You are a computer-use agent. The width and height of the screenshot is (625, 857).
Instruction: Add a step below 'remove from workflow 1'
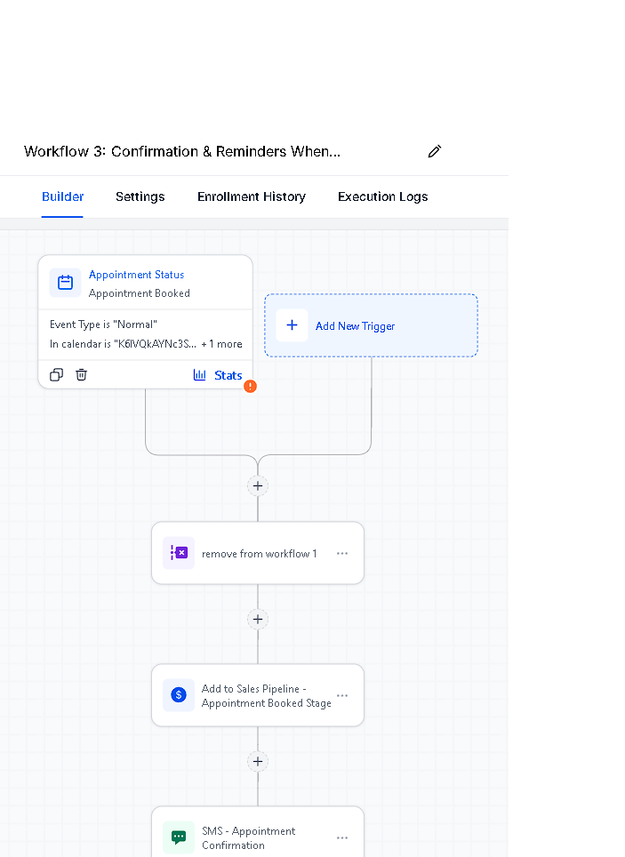point(258,620)
